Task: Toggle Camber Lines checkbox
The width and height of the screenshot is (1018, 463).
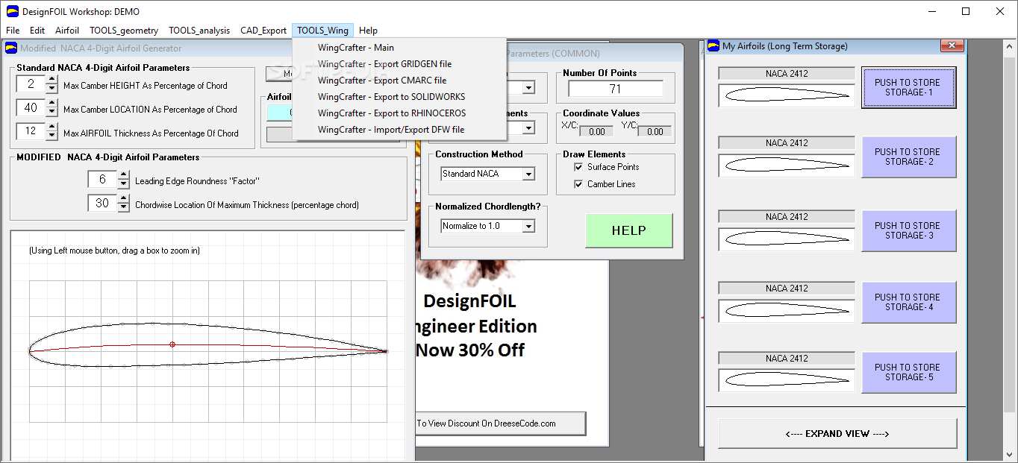Action: point(578,184)
